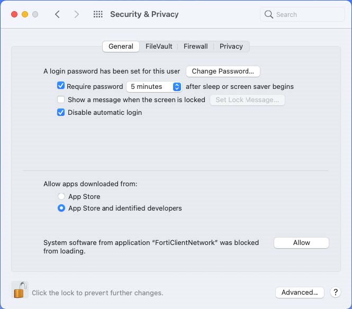Open the 5 minutes delay dropdown
The width and height of the screenshot is (352, 309).
coord(154,87)
